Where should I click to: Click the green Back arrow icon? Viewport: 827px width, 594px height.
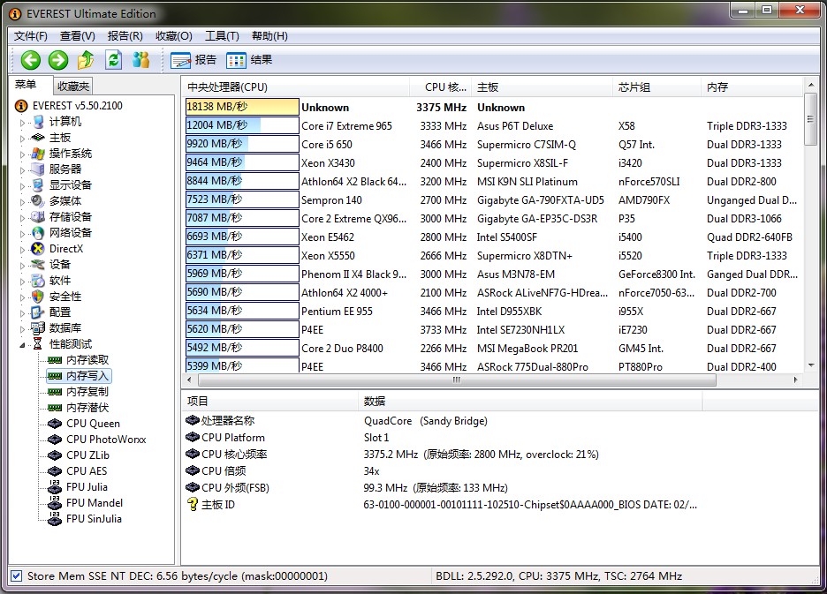click(31, 60)
